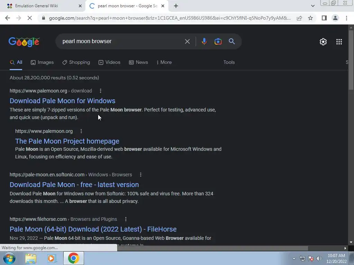Open search Tools options
The height and width of the screenshot is (265, 354).
[229, 62]
